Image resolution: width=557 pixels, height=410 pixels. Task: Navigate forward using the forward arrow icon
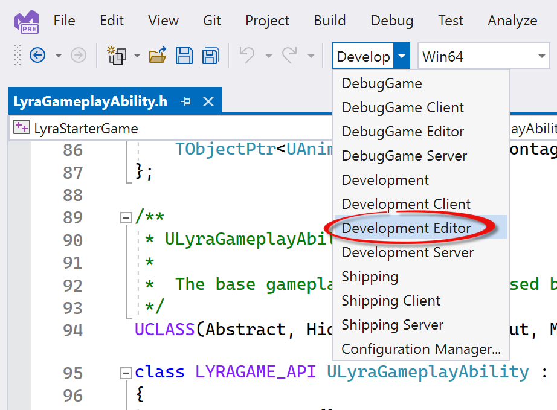pyautogui.click(x=78, y=56)
